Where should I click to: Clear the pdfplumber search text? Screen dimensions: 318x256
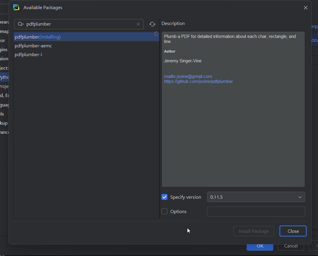click(x=138, y=24)
